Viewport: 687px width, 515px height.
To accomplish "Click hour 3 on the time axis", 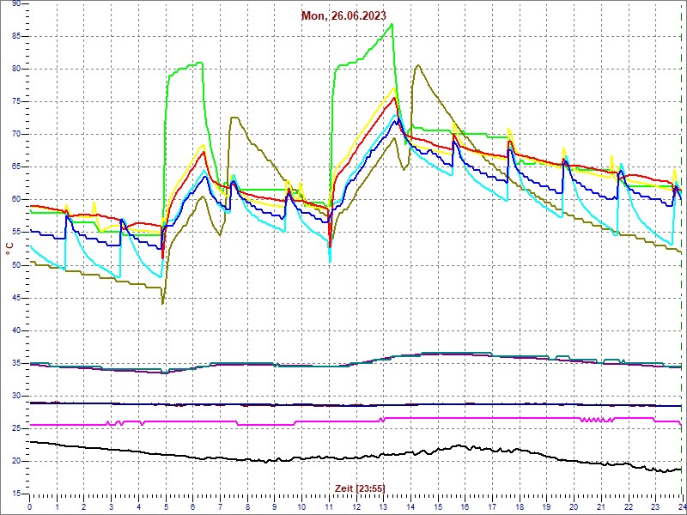I will (x=112, y=507).
